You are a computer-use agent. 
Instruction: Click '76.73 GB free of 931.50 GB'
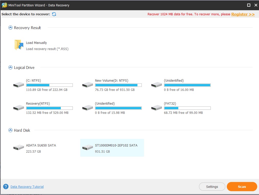coord(115,90)
